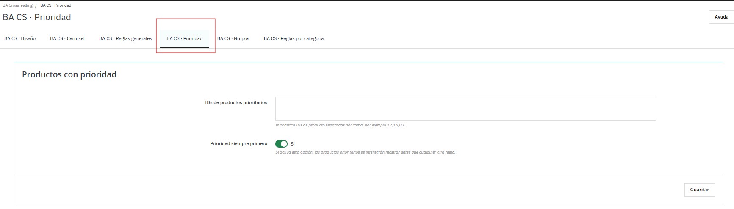
Task: Open the BA CS · Diseño tab
Action: pyautogui.click(x=20, y=38)
